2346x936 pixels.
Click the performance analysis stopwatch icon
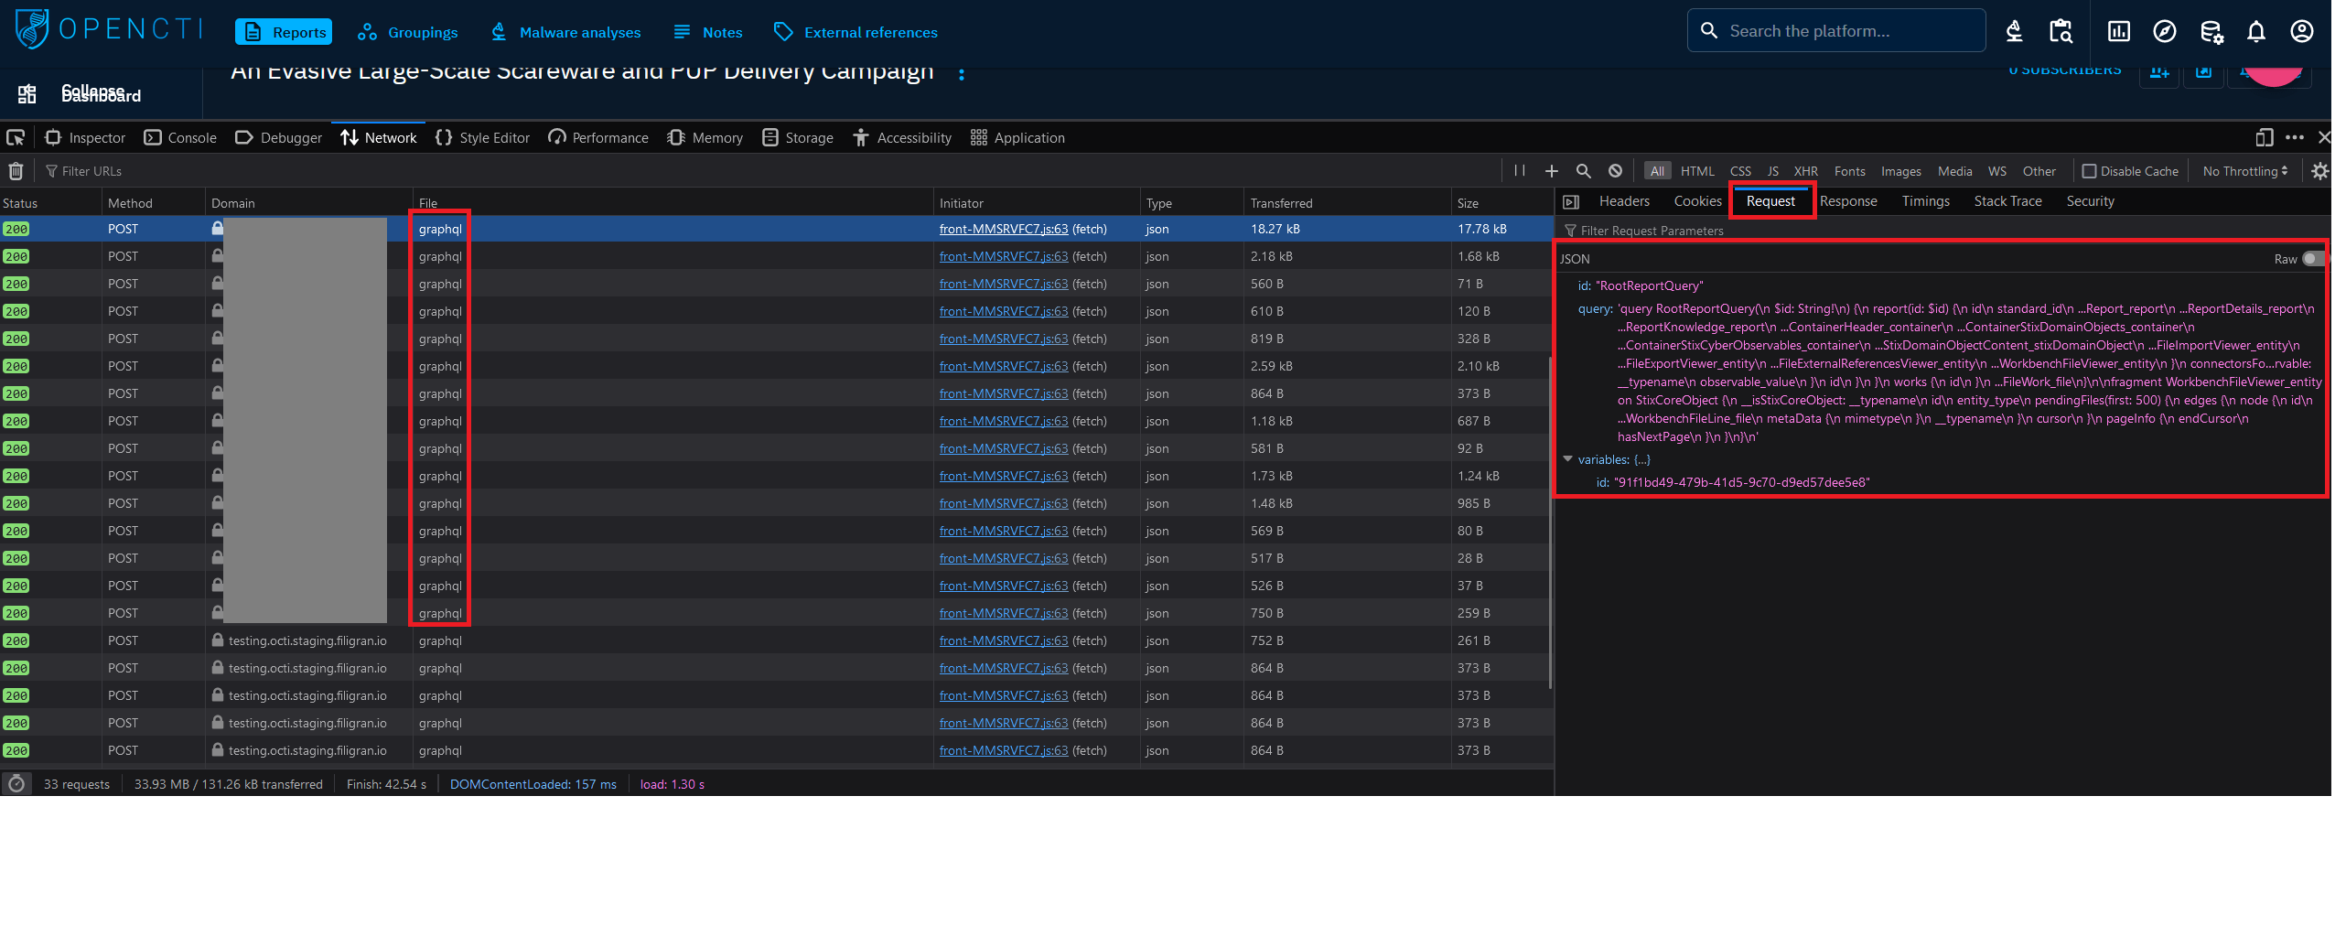(x=16, y=784)
